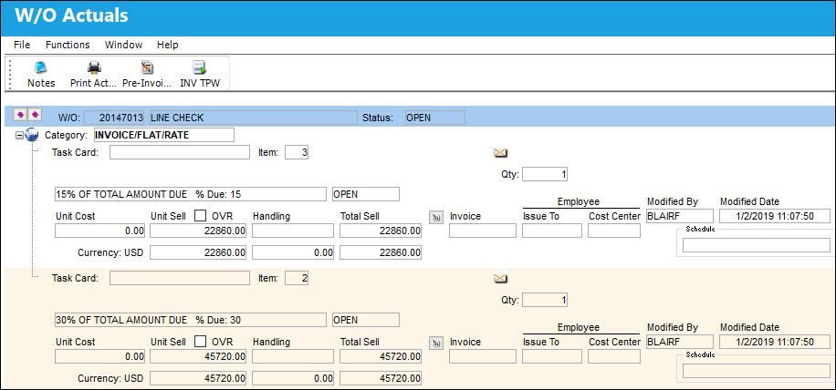Click the Schedule field of Item 3
This screenshot has width=836, height=390.
pos(756,245)
